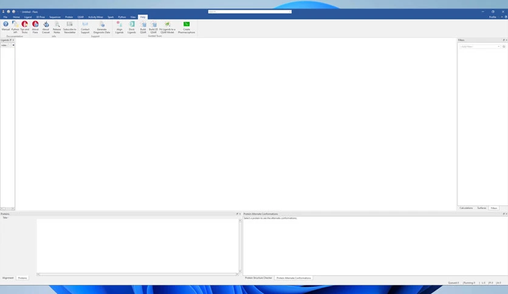508x294 pixels.
Task: Close the Ligands panel
Action: tap(13, 40)
